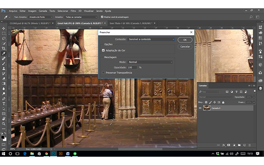Select the Blur tool
The width and height of the screenshot is (264, 165).
[3, 89]
